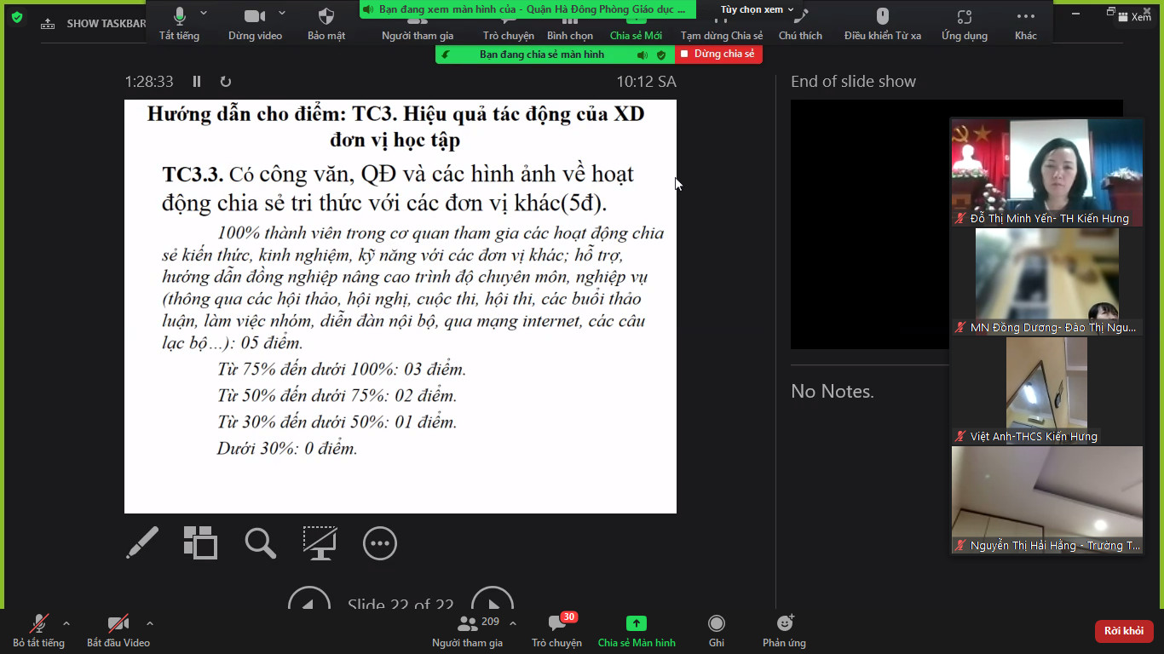Open Bảo mật security shield

[x=326, y=23]
